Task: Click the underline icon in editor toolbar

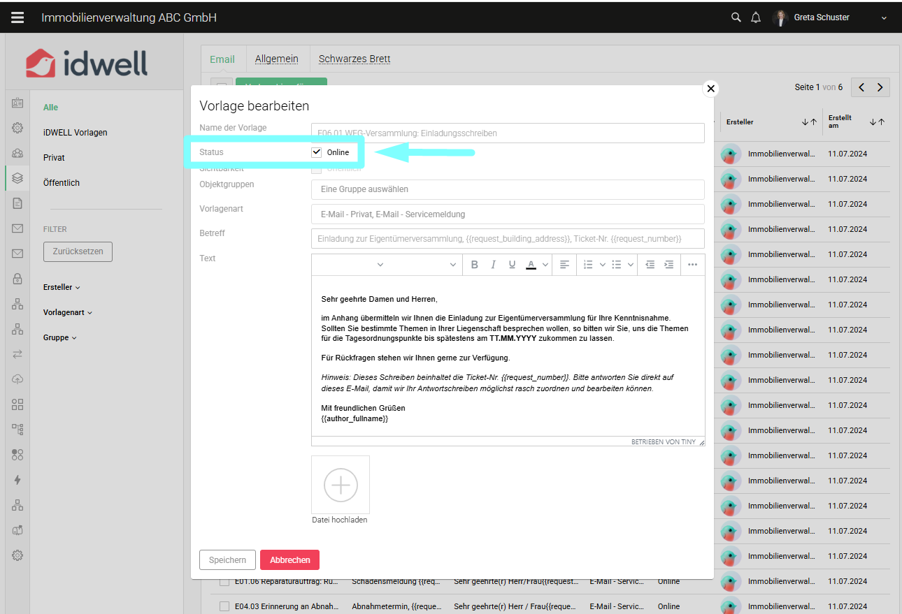Action: tap(512, 265)
